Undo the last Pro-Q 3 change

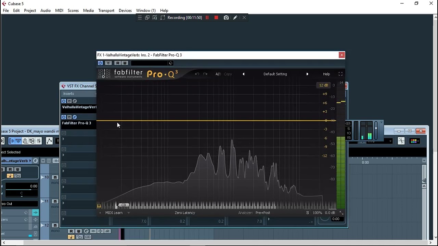tap(197, 74)
